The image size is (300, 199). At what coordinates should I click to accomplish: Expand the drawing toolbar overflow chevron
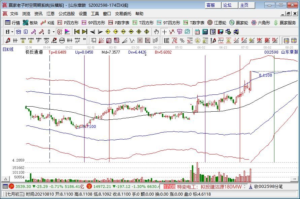[x=85, y=40]
